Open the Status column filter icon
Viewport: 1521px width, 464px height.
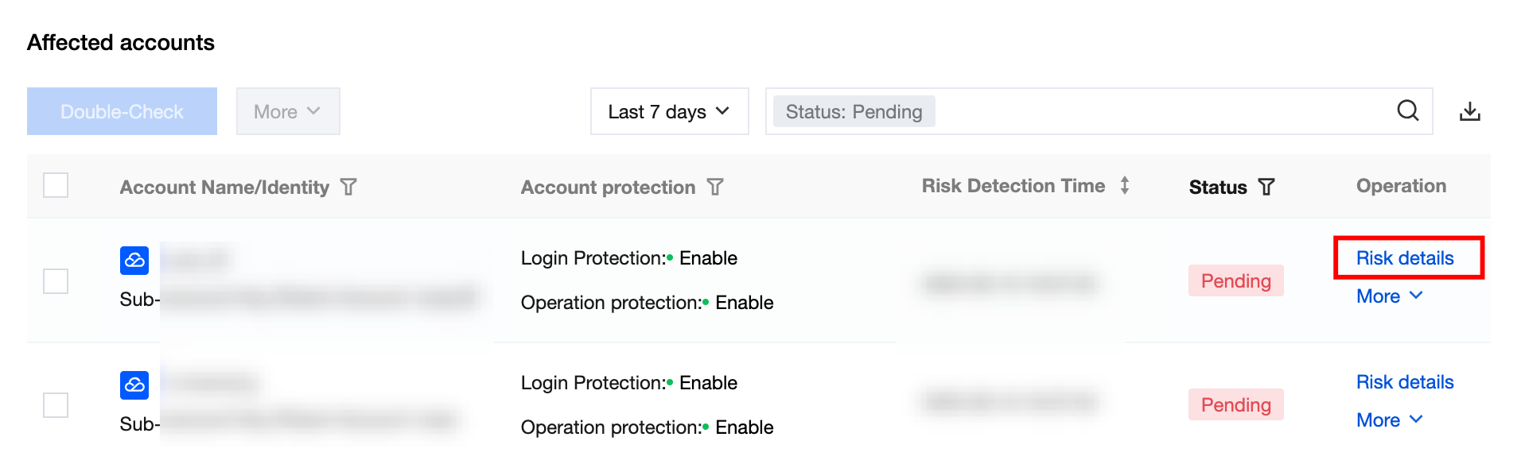pyautogui.click(x=1266, y=188)
